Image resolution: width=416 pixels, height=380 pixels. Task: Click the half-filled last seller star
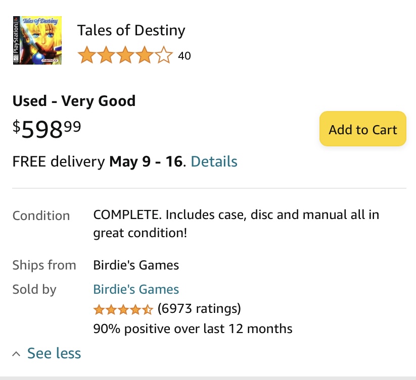point(148,309)
